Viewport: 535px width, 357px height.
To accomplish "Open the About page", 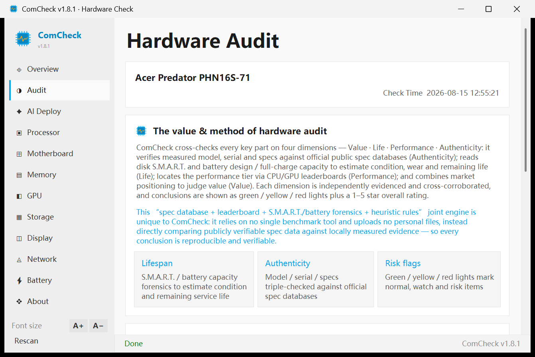I will [59, 302].
